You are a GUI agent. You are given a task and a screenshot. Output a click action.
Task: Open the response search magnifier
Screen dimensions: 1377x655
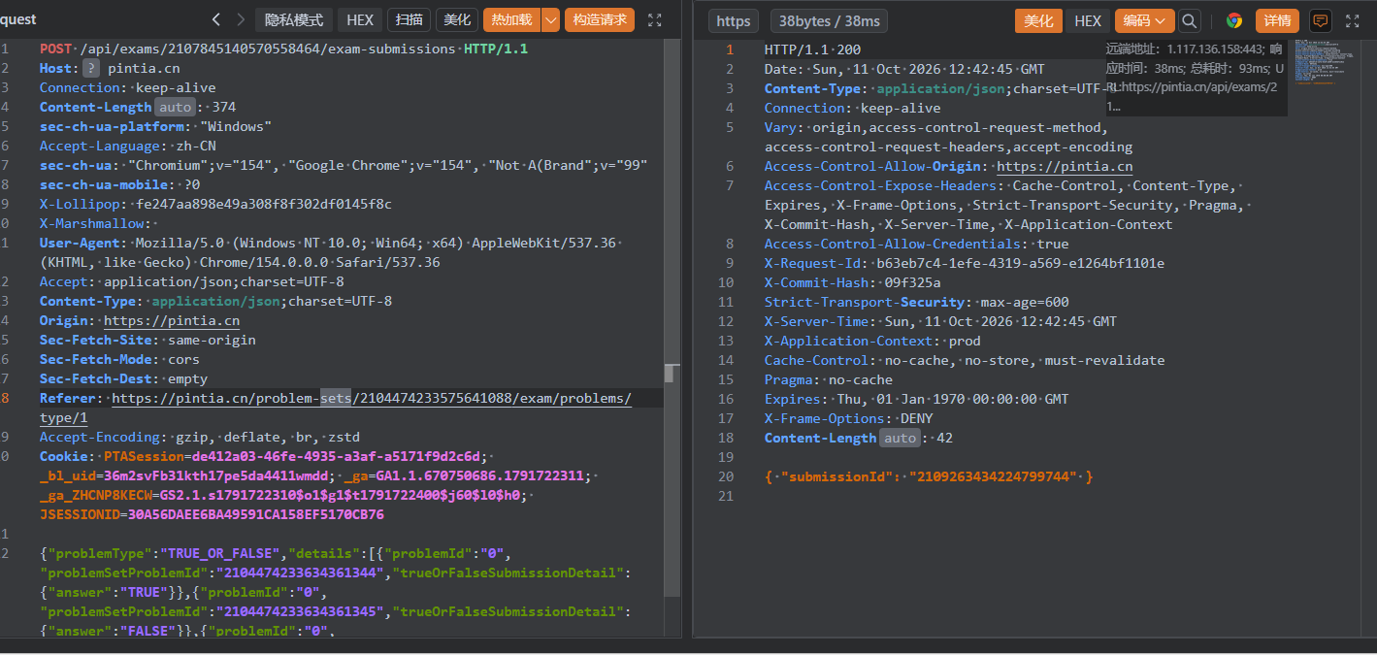click(x=1190, y=20)
